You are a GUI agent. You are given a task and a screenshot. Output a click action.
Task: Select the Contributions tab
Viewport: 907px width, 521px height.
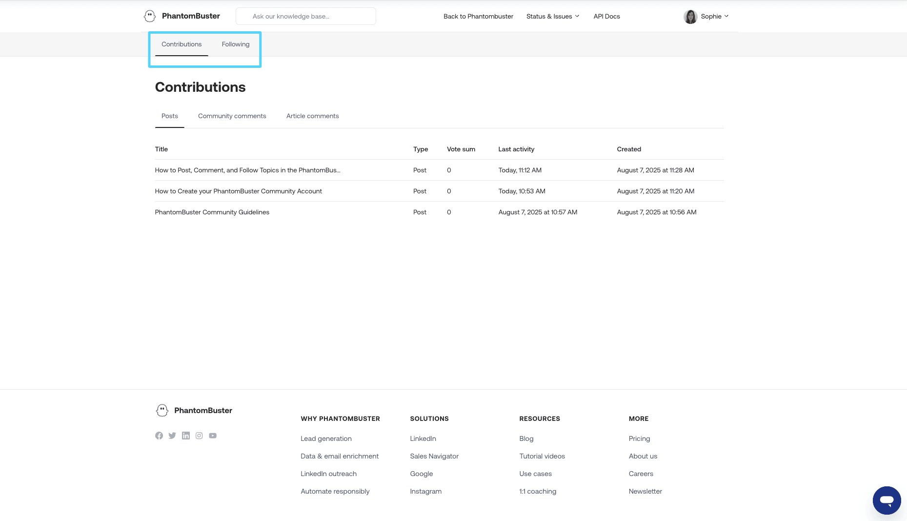(x=181, y=44)
